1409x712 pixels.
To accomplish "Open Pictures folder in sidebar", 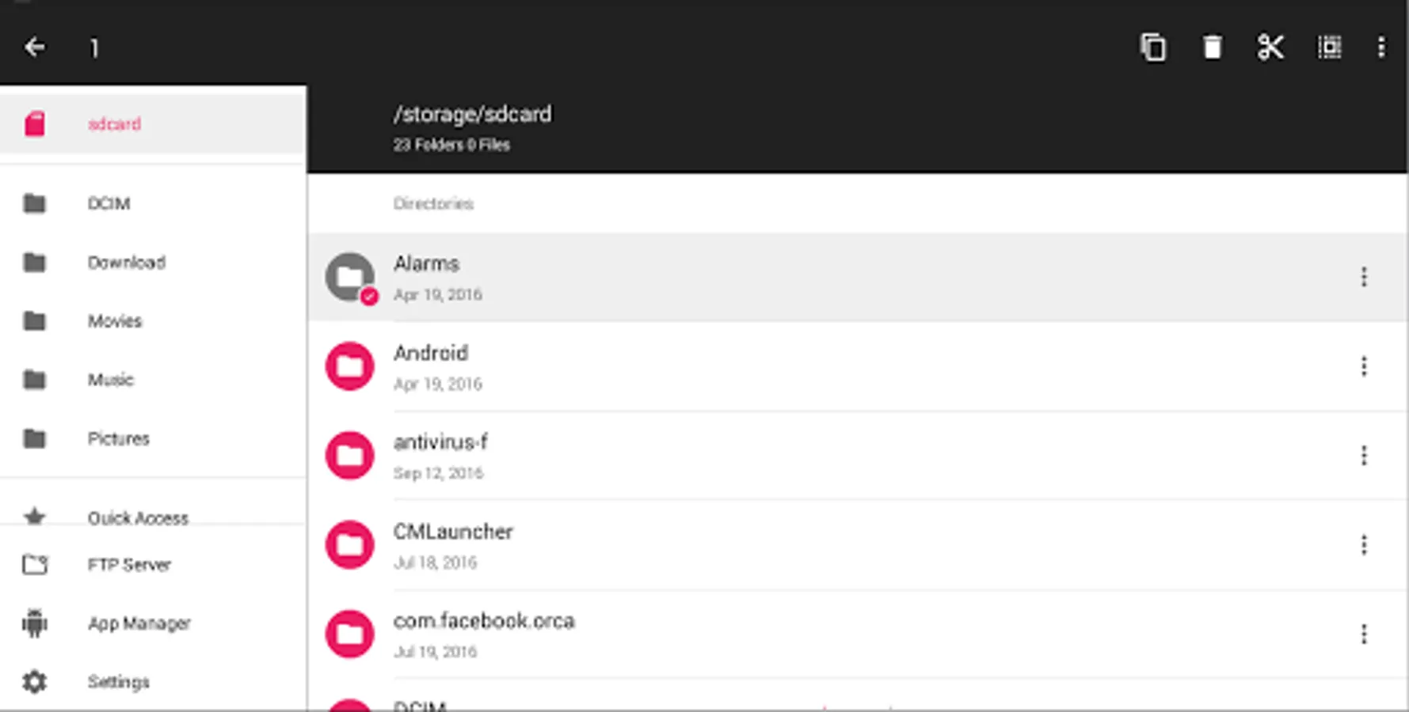I will pyautogui.click(x=118, y=439).
